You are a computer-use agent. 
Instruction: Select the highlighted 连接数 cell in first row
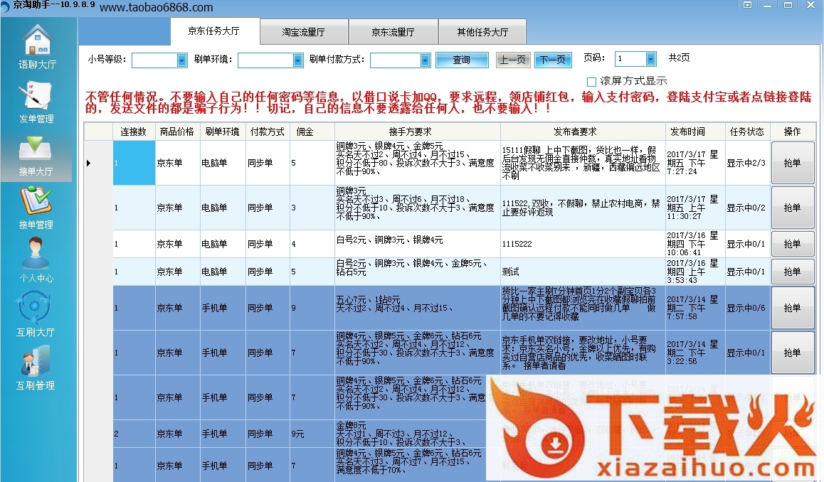[x=134, y=163]
